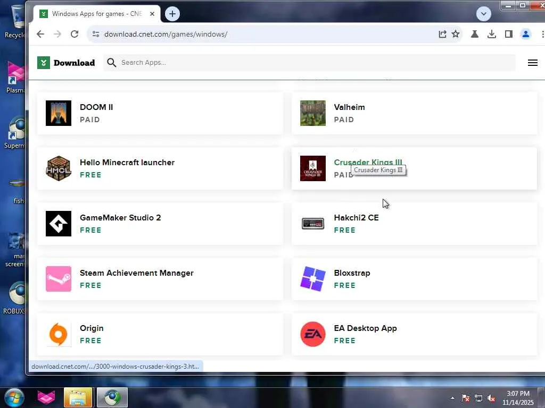This screenshot has width=545, height=408.
Task: Click the red EA Desktop App icon
Action: 313,334
